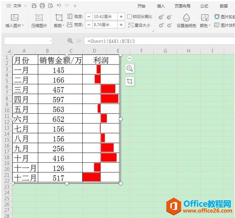Image resolution: width=235 pixels, height=218 pixels.
Task: Click the picture's right-middle resize handle
Action: [121, 119]
